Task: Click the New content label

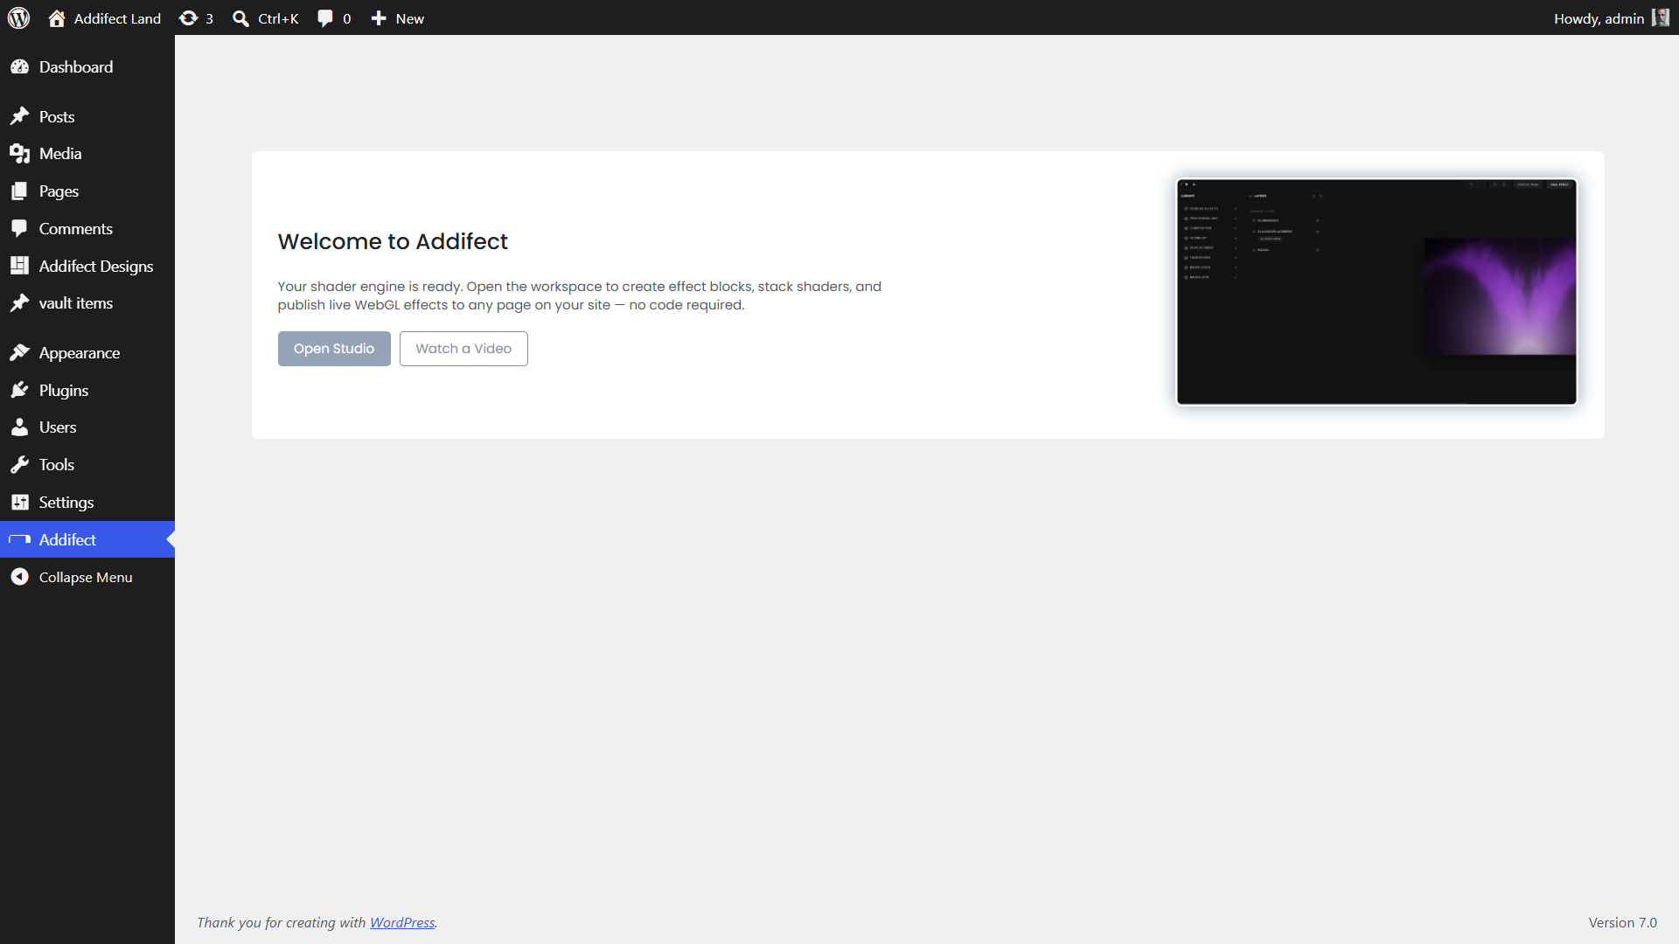Action: 409,18
